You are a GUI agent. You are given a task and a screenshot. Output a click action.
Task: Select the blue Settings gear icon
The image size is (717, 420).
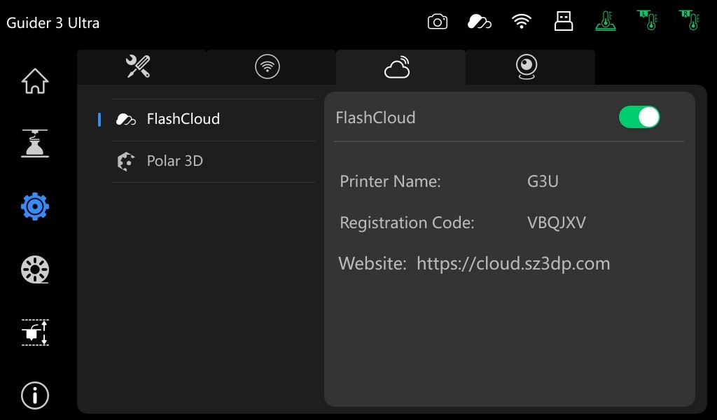click(35, 206)
